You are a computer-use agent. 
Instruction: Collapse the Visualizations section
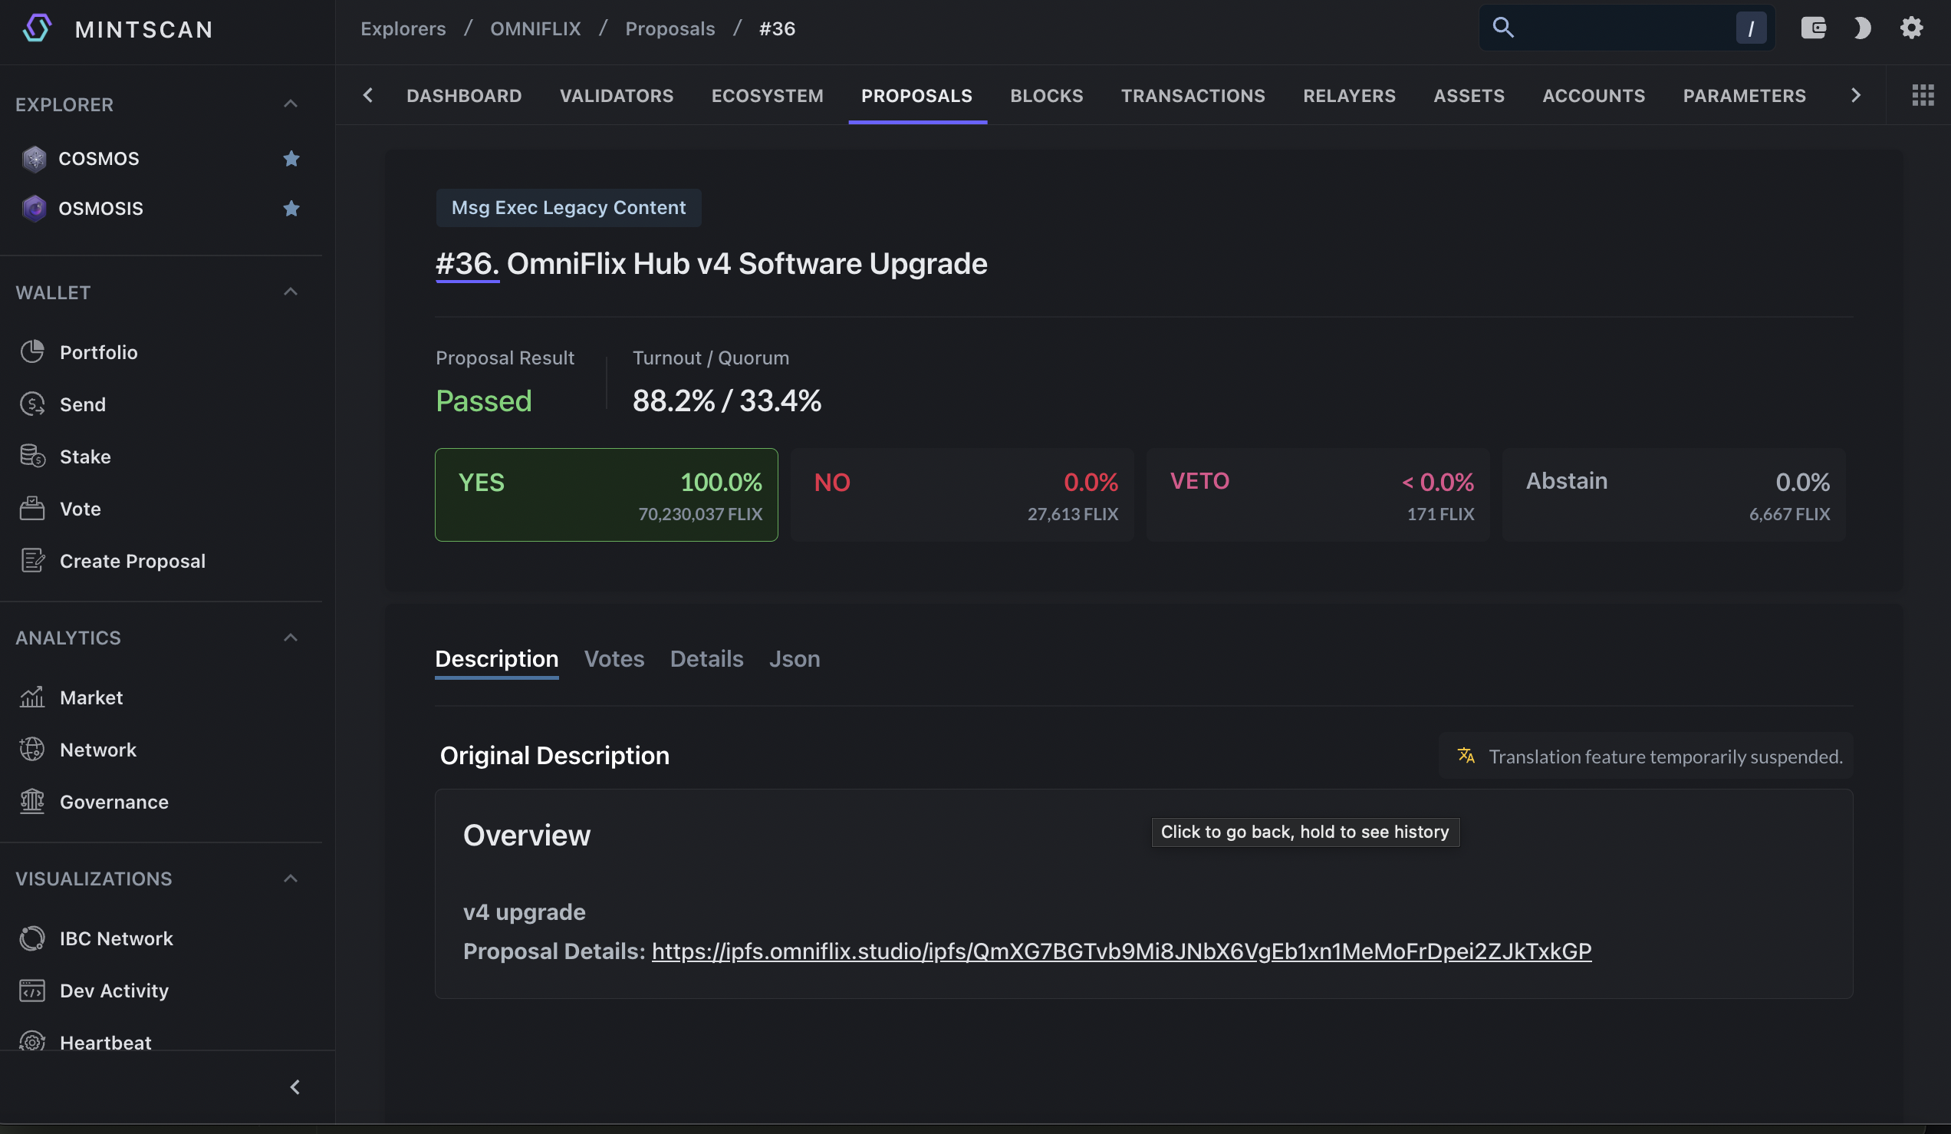tap(291, 879)
